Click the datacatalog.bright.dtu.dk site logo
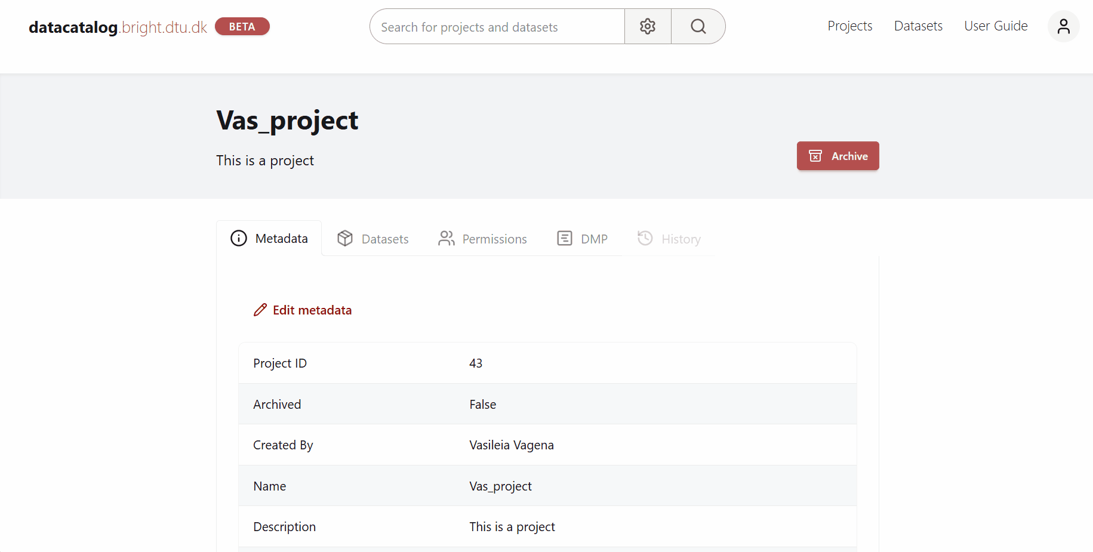The image size is (1093, 552). click(118, 27)
